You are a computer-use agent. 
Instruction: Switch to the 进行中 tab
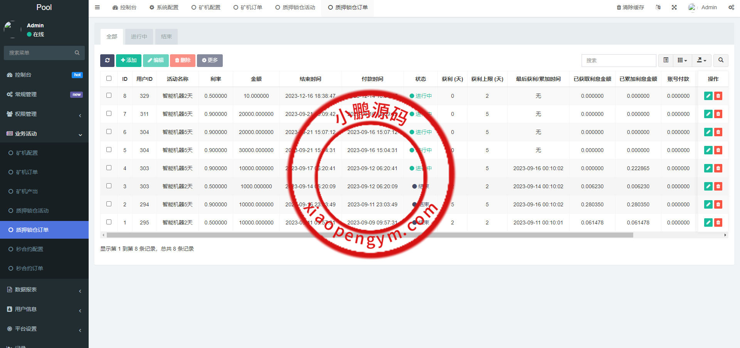click(139, 37)
